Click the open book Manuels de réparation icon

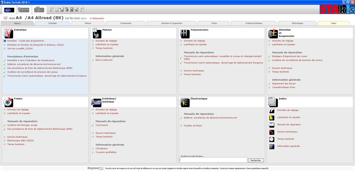click(272, 125)
